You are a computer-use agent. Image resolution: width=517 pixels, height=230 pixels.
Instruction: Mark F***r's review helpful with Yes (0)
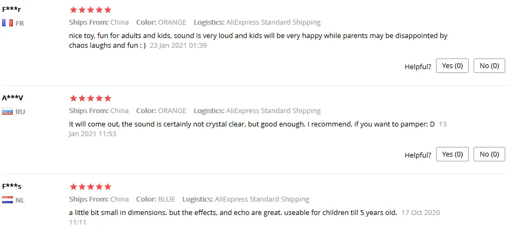tap(453, 66)
